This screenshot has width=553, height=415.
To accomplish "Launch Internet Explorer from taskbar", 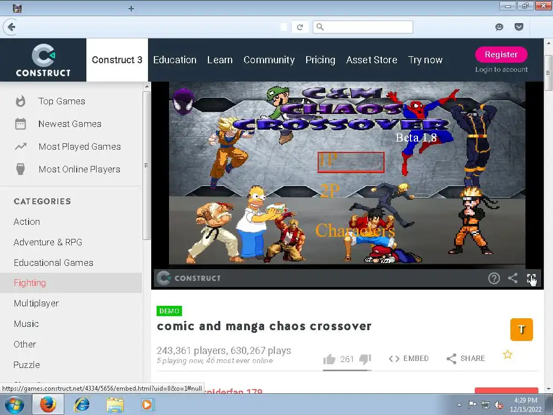I will pyautogui.click(x=82, y=405).
